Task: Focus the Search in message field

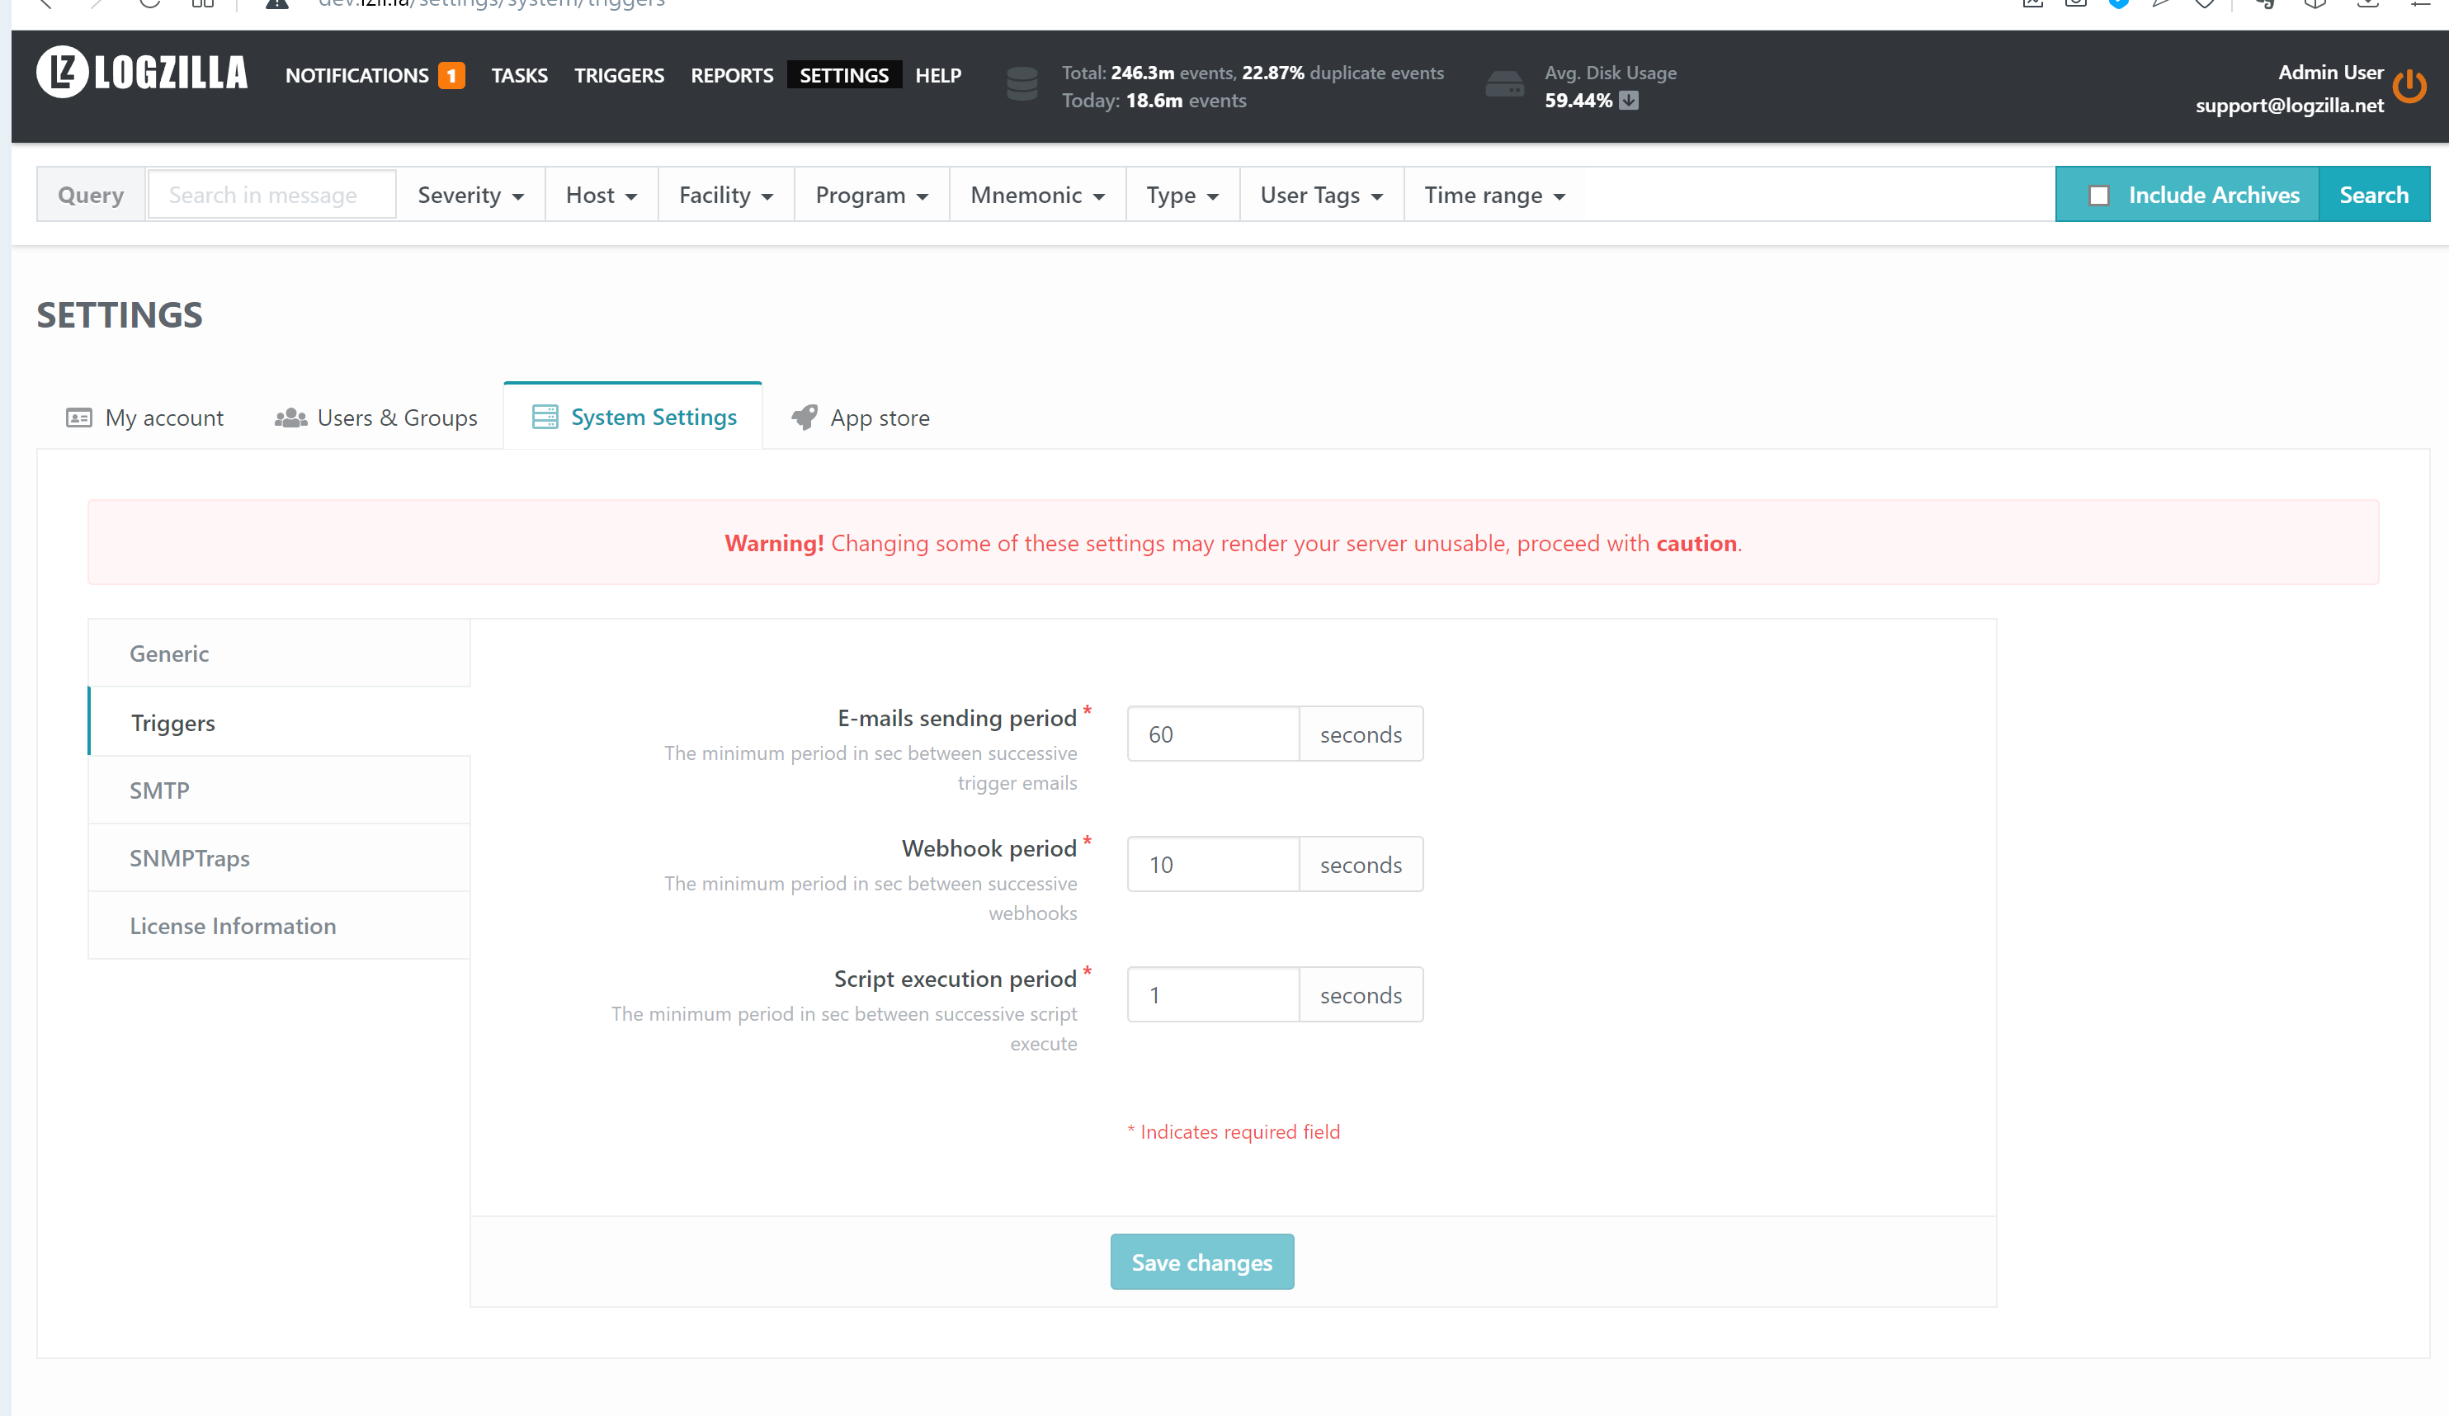Action: tap(271, 196)
